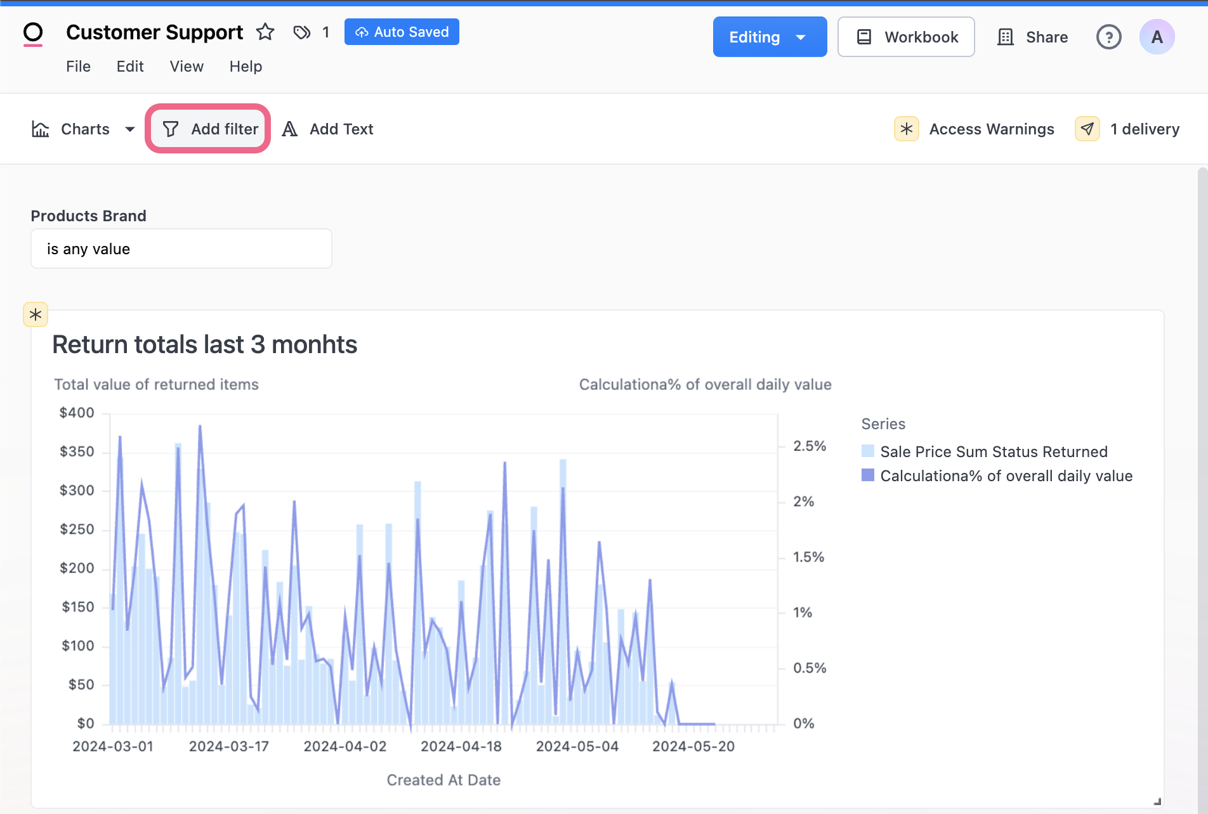This screenshot has width=1208, height=814.
Task: Select the Return totals chart title
Action: click(204, 345)
